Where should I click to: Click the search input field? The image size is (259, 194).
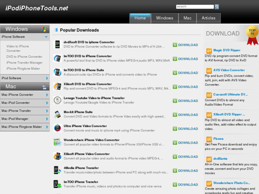[195, 7]
